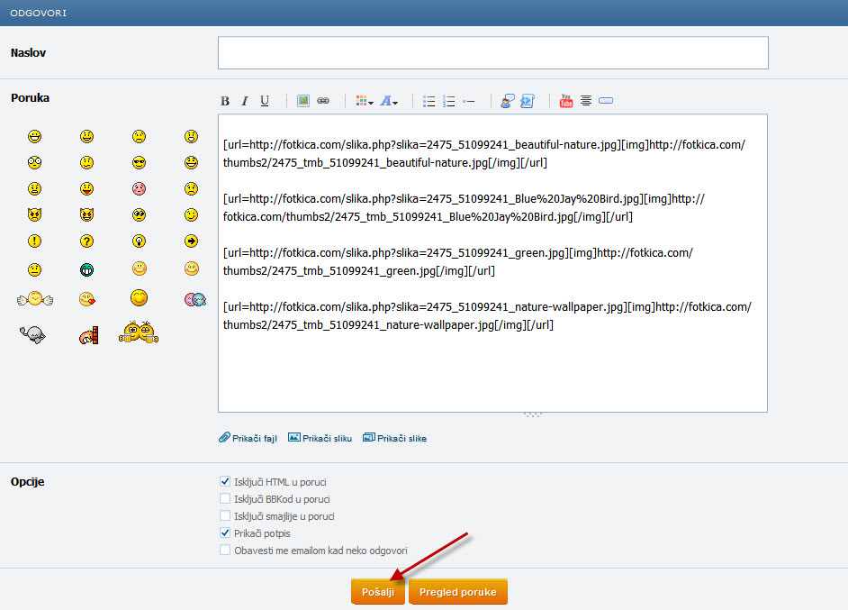
Task: Toggle bold text formatting
Action: click(225, 101)
